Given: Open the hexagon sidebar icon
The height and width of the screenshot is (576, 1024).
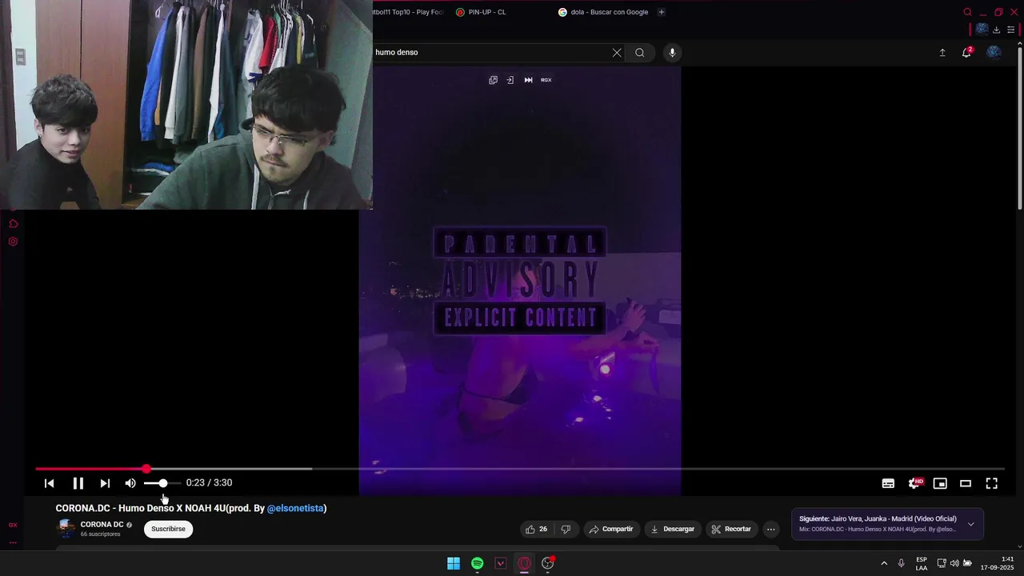Looking at the screenshot, I should coord(13,224).
